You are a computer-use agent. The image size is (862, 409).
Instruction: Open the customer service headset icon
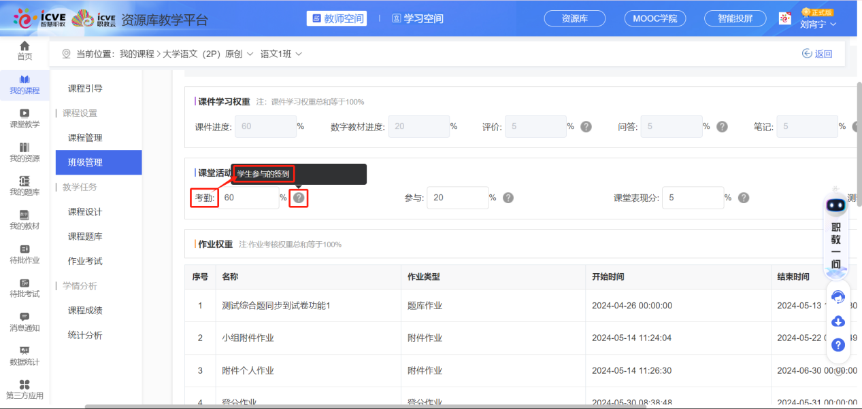coord(838,296)
